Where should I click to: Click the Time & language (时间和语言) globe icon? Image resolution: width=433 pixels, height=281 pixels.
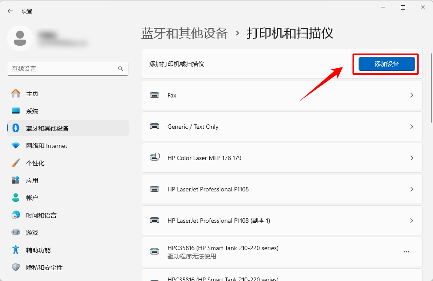pos(16,215)
